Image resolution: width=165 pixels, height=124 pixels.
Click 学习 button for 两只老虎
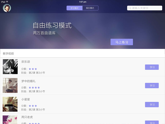click(152, 122)
